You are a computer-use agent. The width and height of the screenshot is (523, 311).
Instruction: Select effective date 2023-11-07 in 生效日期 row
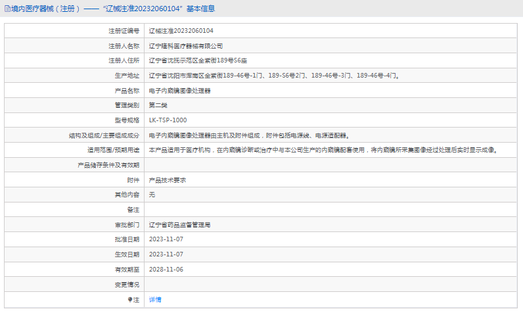[166, 254]
